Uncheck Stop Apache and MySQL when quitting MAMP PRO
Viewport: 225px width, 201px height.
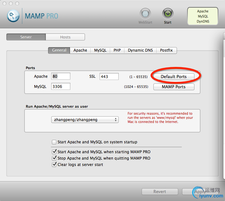coord(54,158)
